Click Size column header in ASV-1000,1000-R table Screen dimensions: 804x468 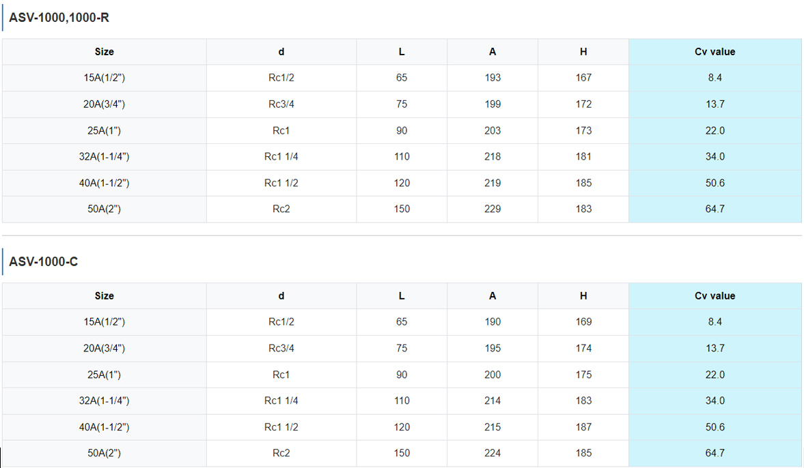(105, 52)
